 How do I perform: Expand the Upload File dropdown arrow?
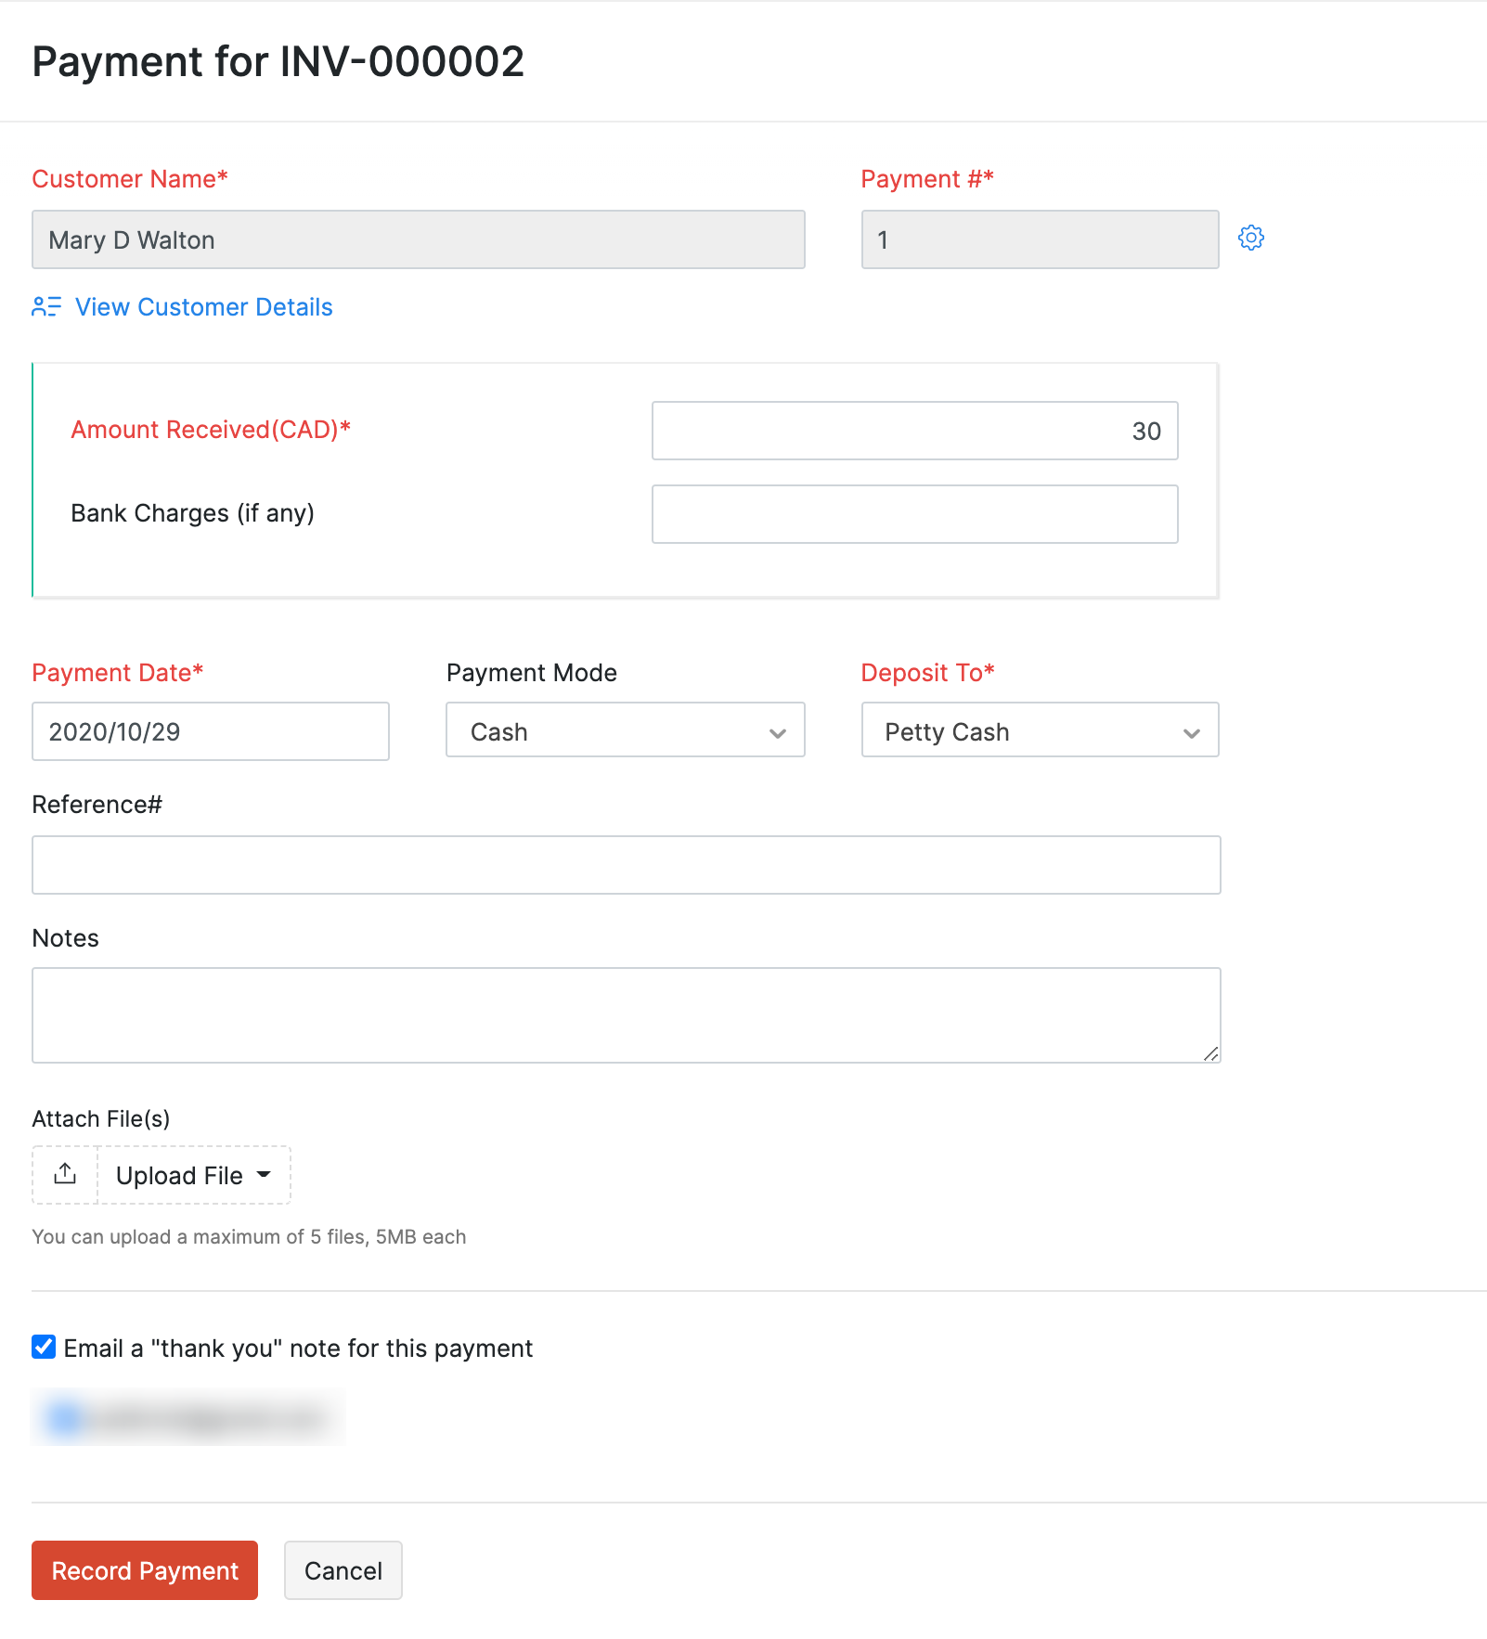[x=265, y=1175]
